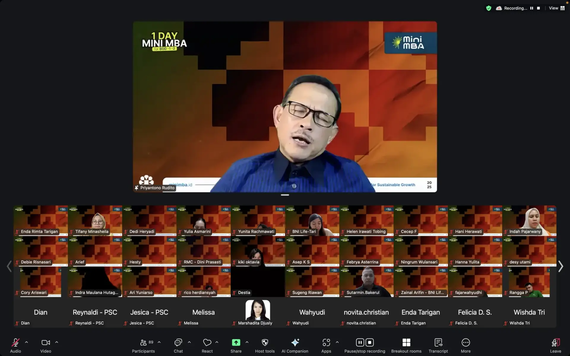The width and height of the screenshot is (570, 356).
Task: Open the React emoji heart icon
Action: coord(207,343)
